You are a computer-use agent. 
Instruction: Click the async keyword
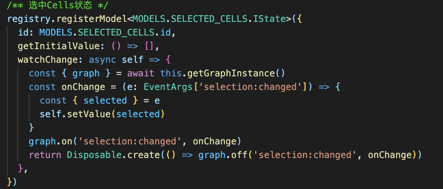click(102, 60)
